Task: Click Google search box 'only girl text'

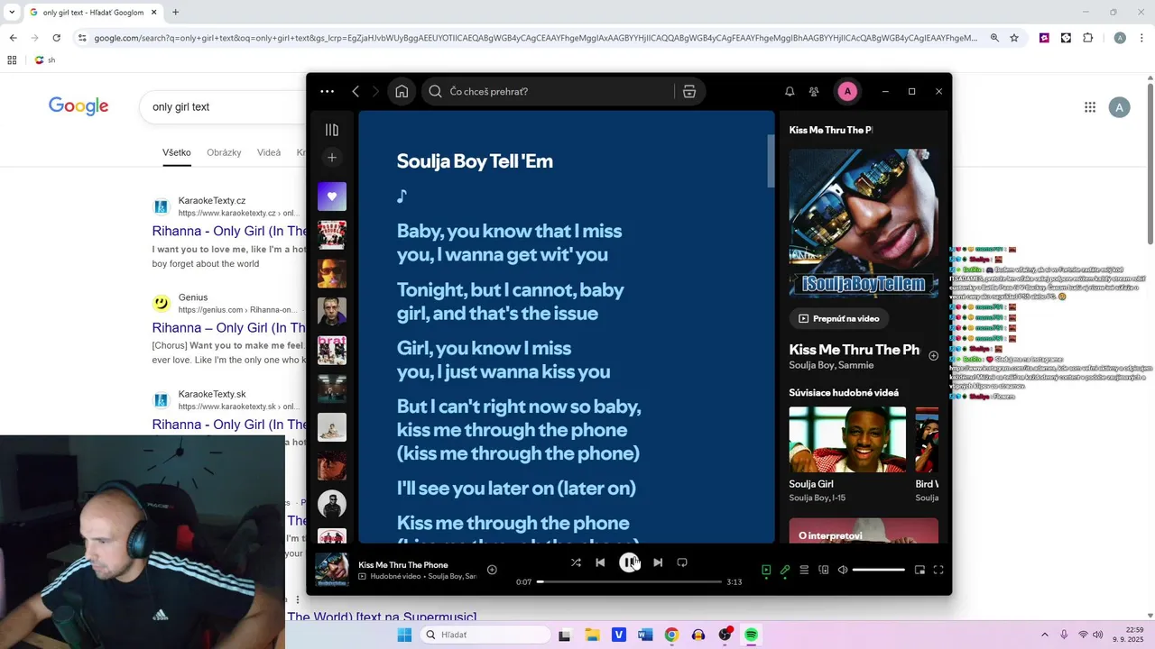Action: click(x=223, y=106)
